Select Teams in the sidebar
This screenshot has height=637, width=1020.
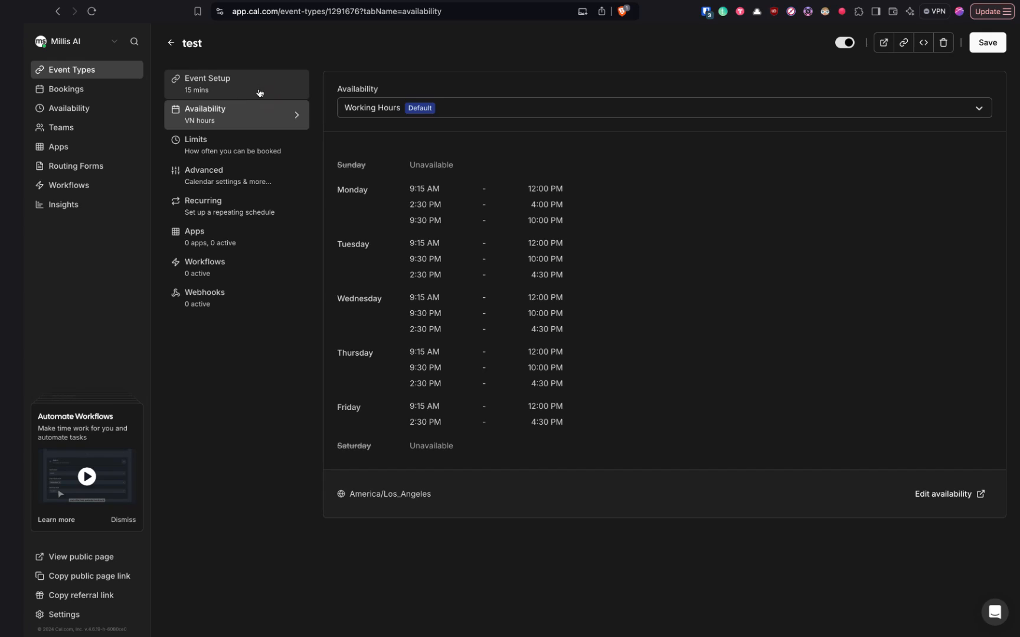click(x=61, y=127)
